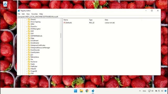Expand the DusmSvc key
The width and height of the screenshot is (168, 94).
(27, 27)
